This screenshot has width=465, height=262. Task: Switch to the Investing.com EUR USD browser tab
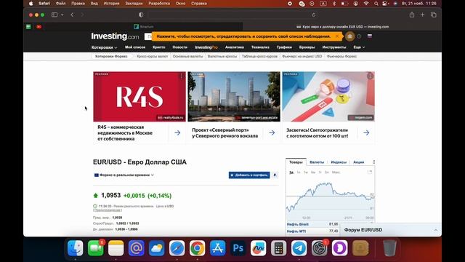point(342,27)
